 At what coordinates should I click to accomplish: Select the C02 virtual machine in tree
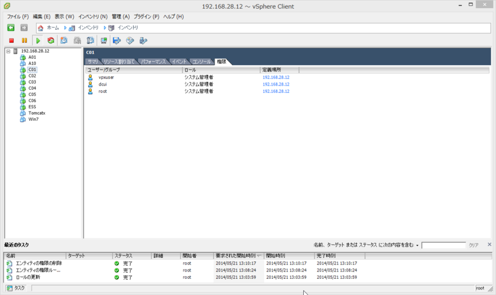point(32,76)
